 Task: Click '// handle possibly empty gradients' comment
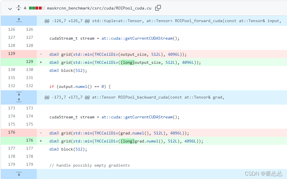[x=90, y=165]
